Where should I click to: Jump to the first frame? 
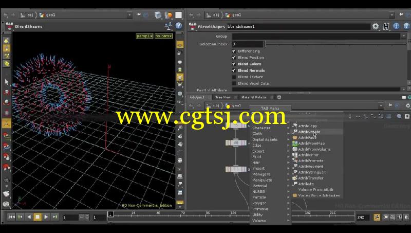click(x=11, y=217)
